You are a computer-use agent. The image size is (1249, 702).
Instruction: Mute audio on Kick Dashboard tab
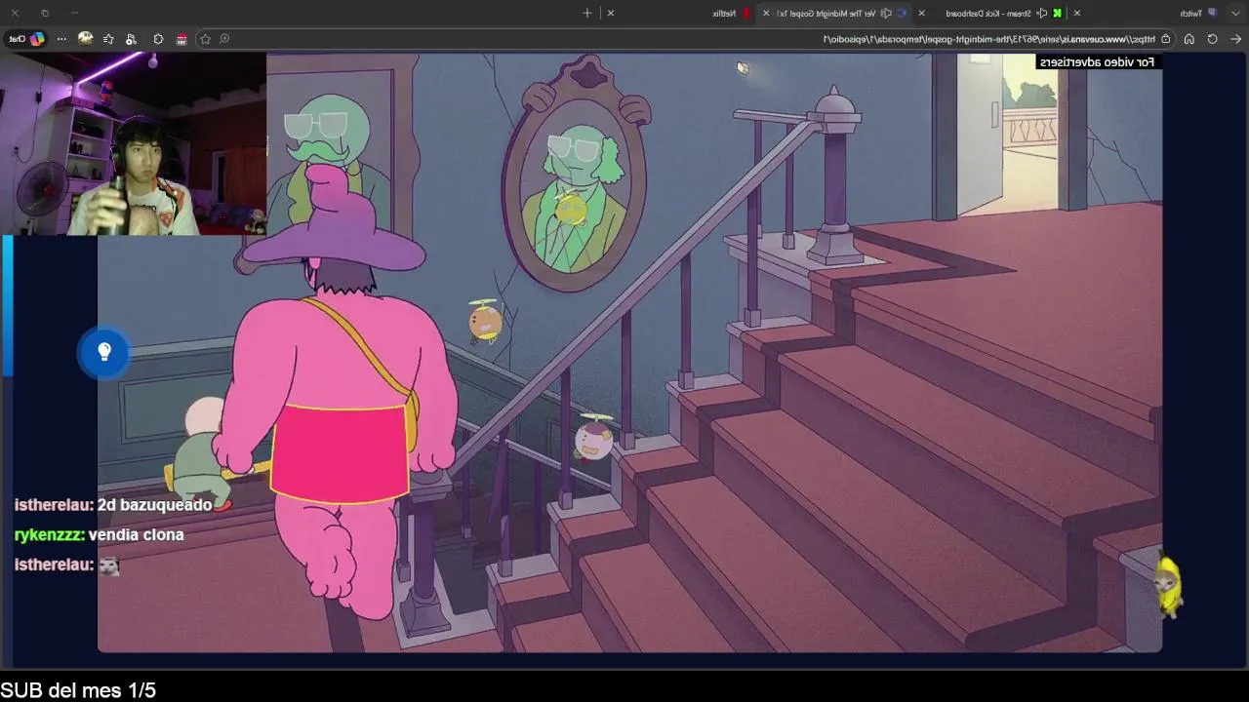coord(1043,13)
